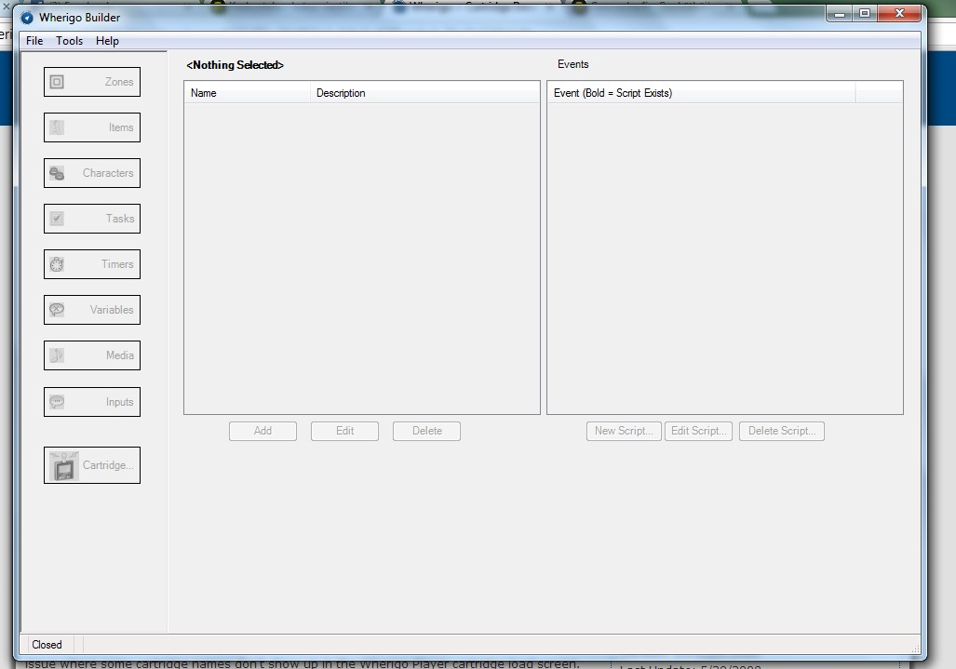Open the Cartridge properties icon

click(64, 465)
